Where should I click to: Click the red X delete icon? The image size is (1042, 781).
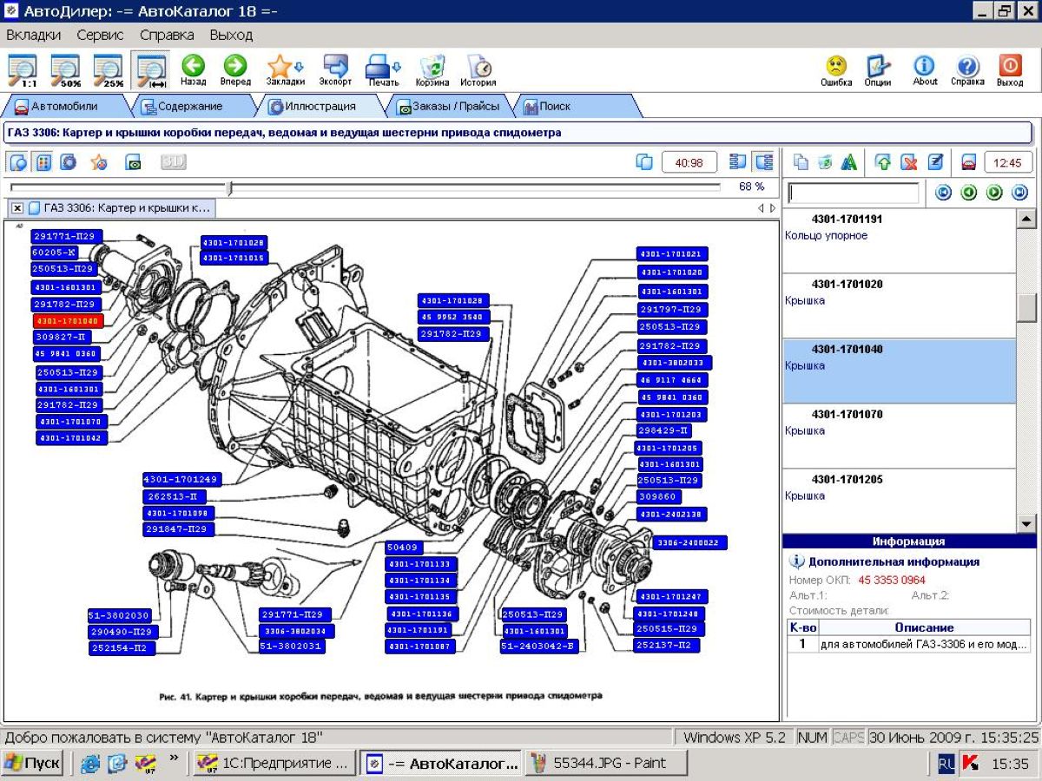tap(909, 162)
